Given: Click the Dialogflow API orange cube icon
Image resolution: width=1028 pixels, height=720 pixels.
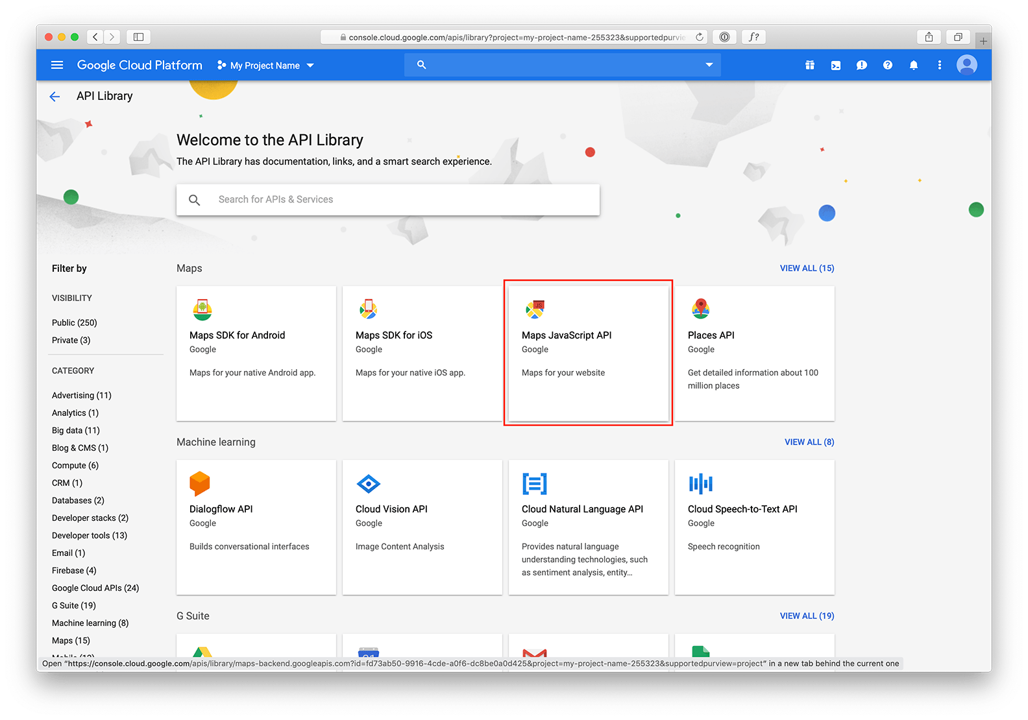Looking at the screenshot, I should click(x=200, y=483).
